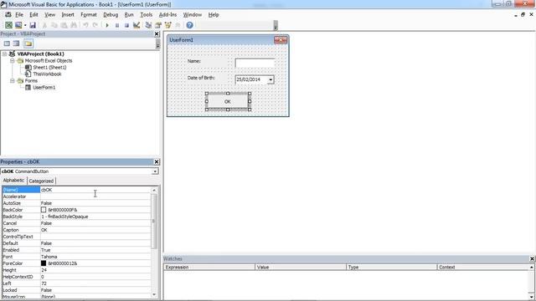536x301 pixels.
Task: Close the Project - VBAProject panel
Action: pyautogui.click(x=157, y=33)
